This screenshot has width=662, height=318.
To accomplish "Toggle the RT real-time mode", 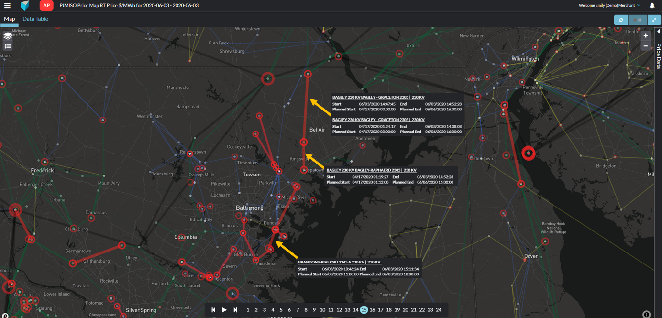I will [x=637, y=20].
